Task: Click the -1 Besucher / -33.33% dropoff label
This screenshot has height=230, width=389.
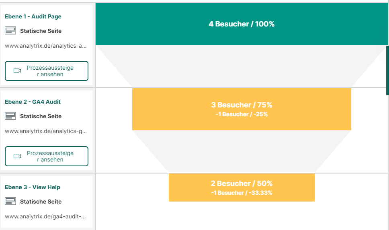Action: coord(242,193)
